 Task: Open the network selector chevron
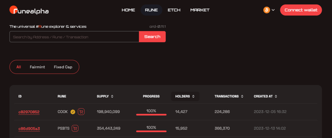point(273,10)
